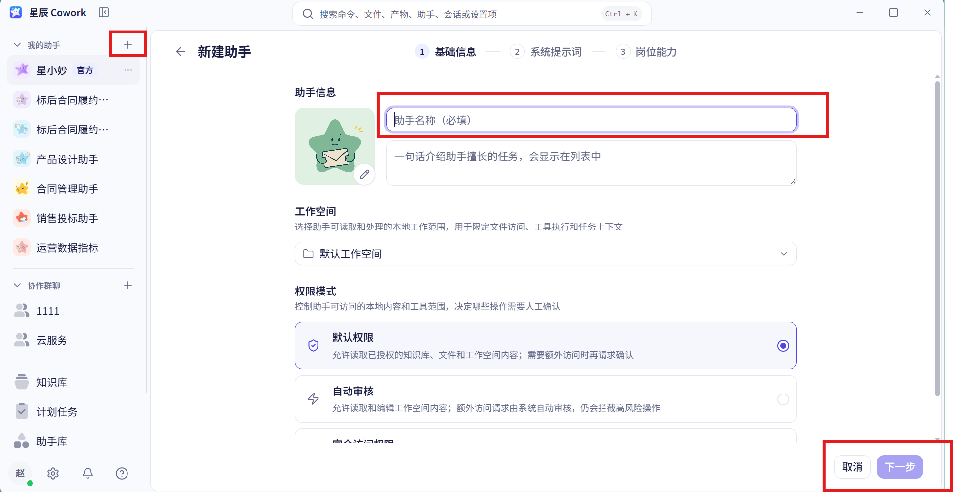Click the top search bar
953x492 pixels.
click(x=472, y=14)
